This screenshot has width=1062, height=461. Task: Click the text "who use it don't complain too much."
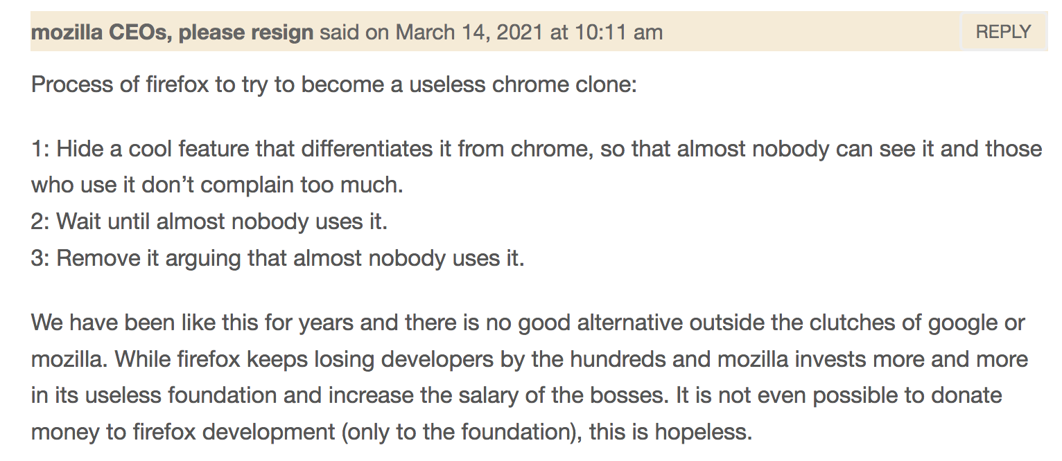(216, 186)
